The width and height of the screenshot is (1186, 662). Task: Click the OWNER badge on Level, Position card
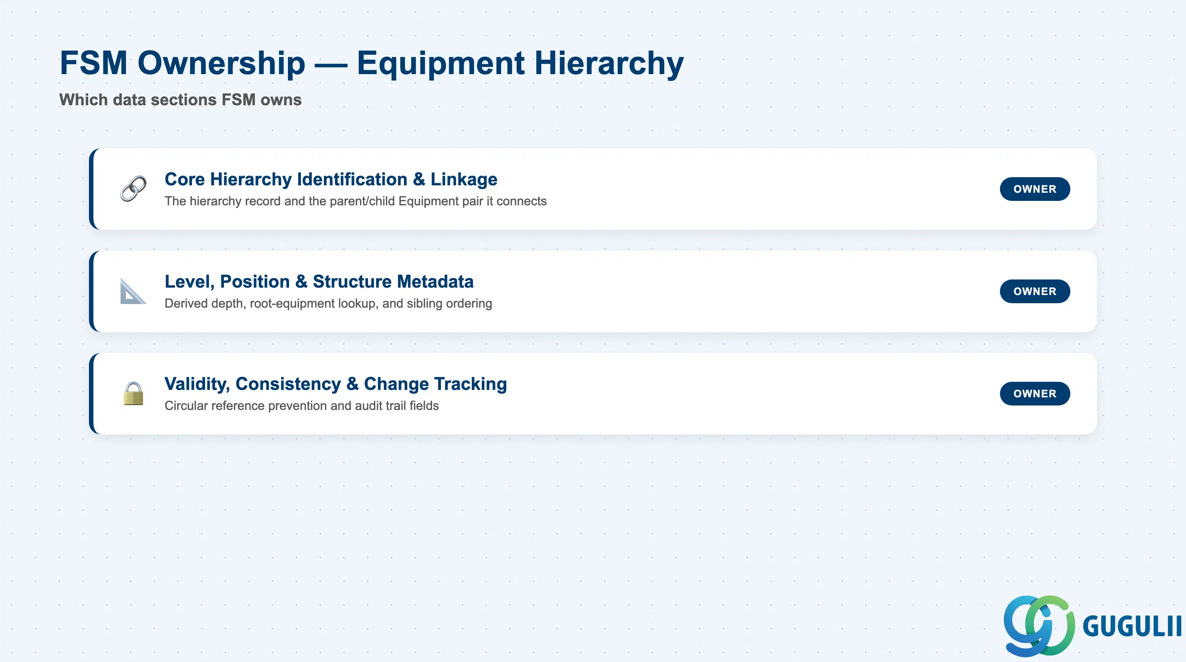point(1034,291)
